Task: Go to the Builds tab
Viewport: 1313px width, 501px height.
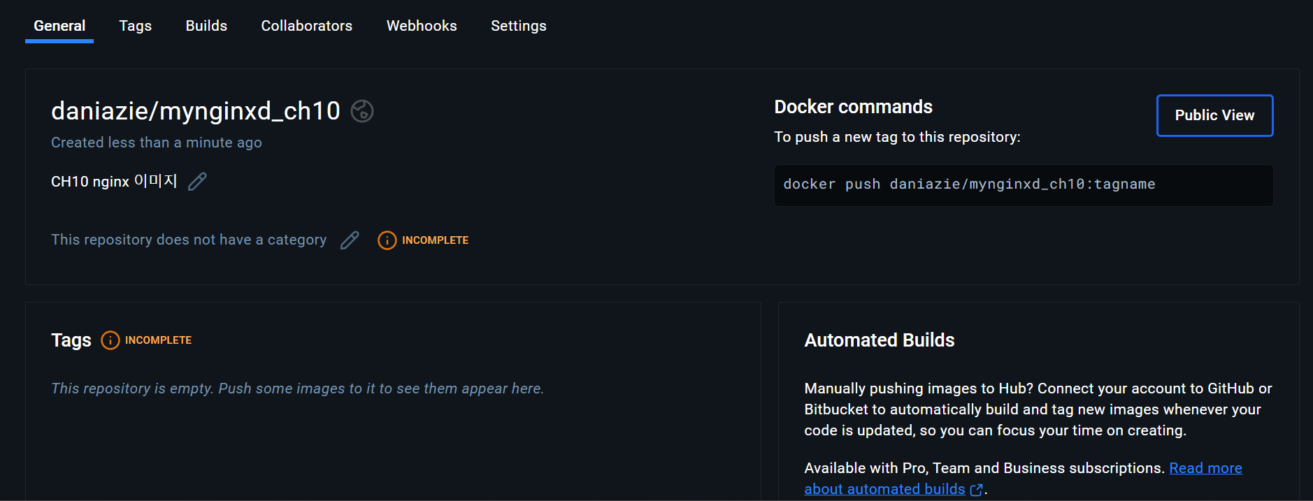Action: coord(206,26)
